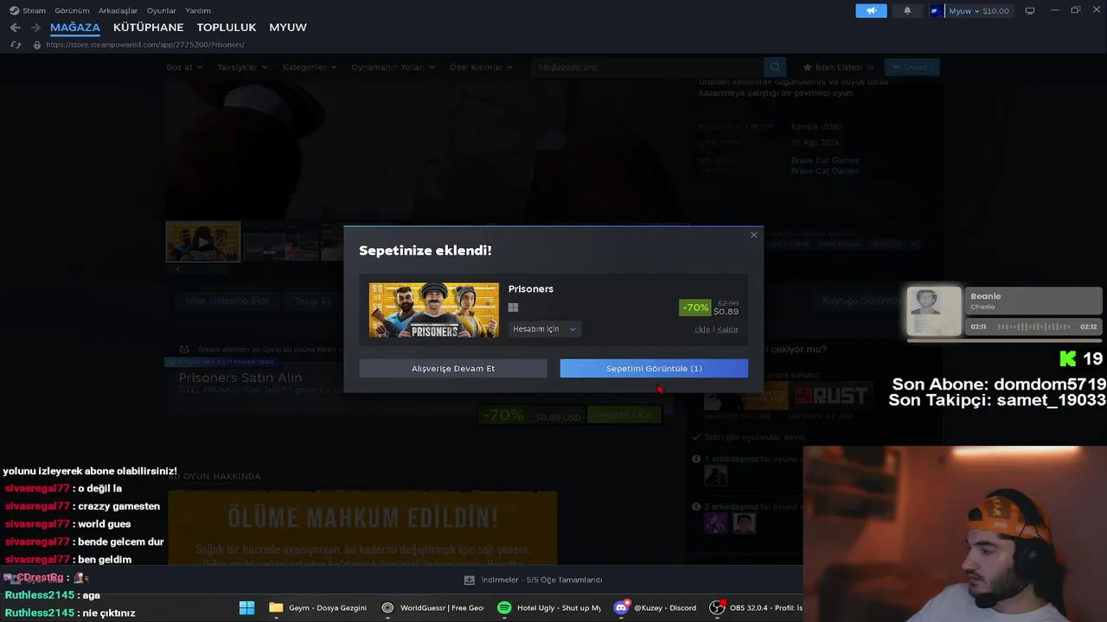Screen dimensions: 1107x622
Task: Click the Ekle link in cart dialog
Action: point(702,329)
